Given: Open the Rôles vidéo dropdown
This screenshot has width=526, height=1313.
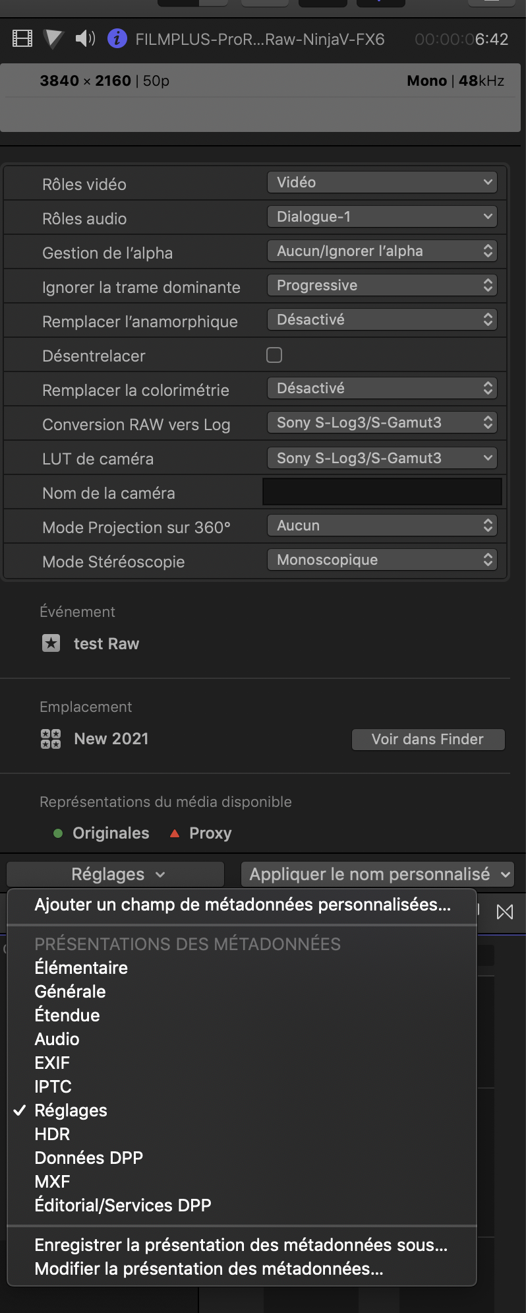Looking at the screenshot, I should click(382, 183).
